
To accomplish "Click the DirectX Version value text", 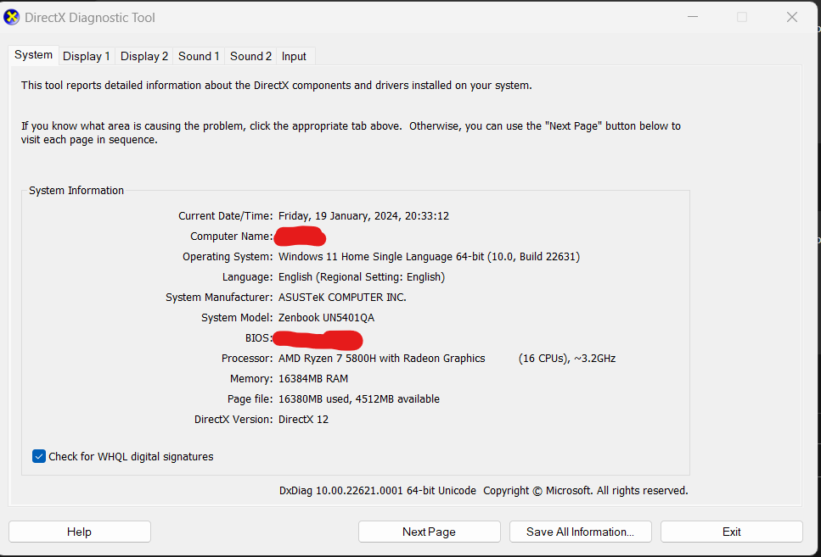I will coord(303,418).
